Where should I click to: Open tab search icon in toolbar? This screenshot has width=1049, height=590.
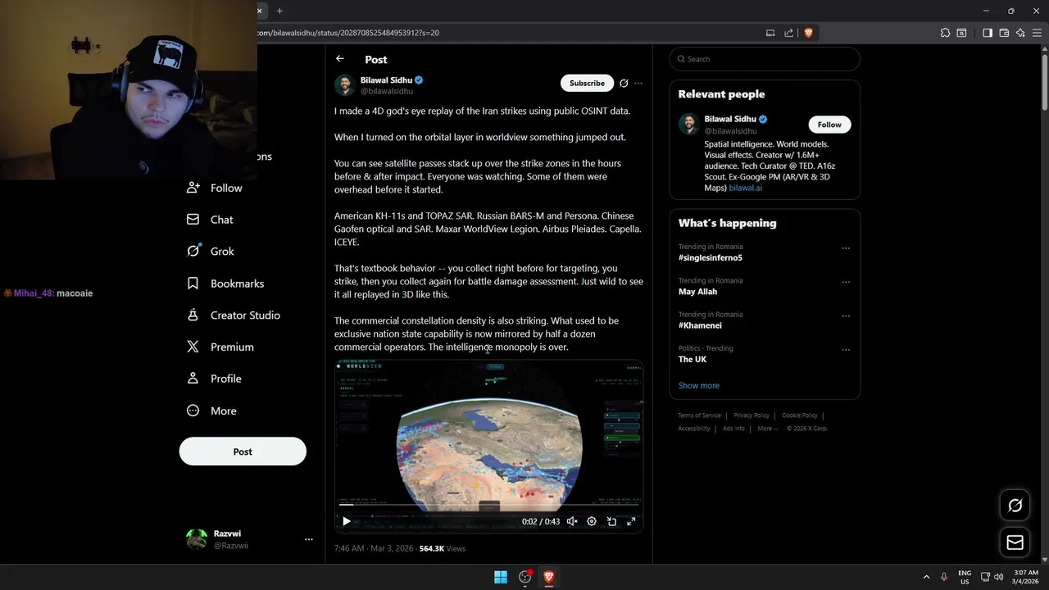click(x=961, y=33)
